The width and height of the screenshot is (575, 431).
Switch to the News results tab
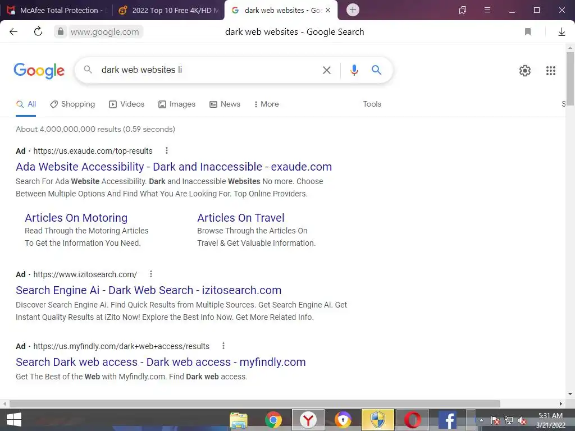[225, 104]
